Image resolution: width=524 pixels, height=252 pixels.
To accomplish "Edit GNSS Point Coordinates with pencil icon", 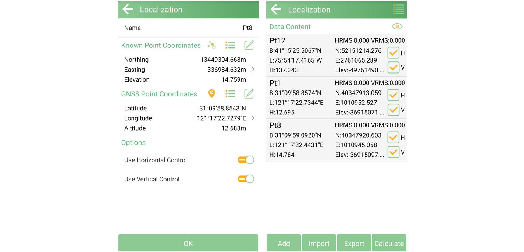I will [249, 94].
